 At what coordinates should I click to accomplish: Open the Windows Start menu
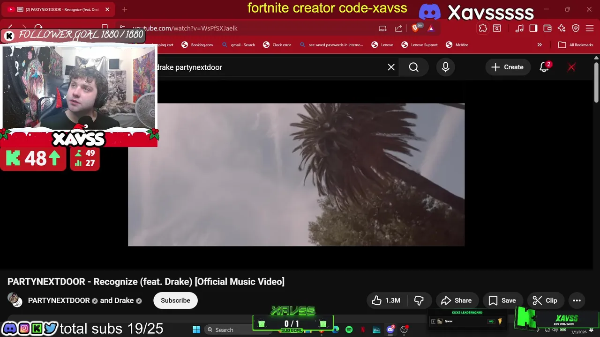(196, 330)
